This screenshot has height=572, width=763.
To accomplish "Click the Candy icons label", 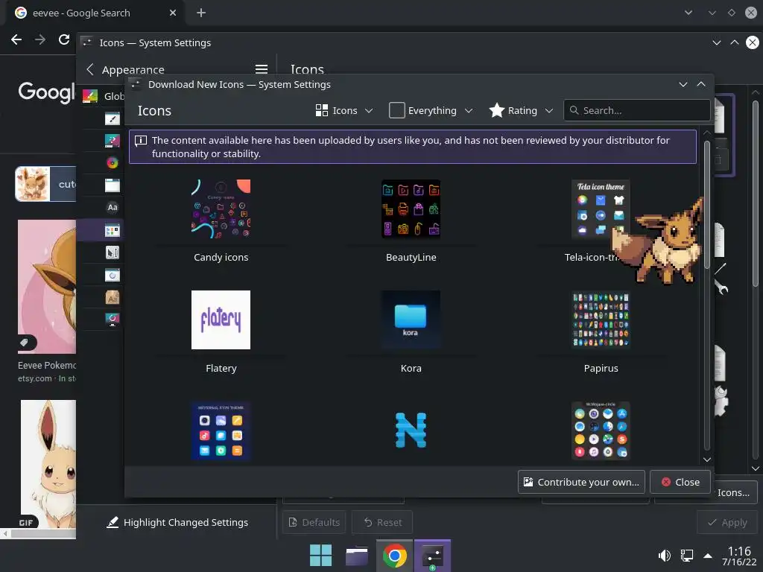I will pyautogui.click(x=221, y=257).
